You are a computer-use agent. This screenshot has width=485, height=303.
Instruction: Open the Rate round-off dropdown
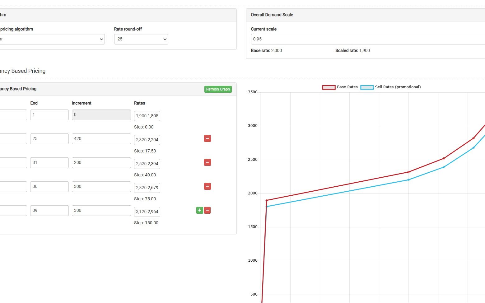pos(141,39)
